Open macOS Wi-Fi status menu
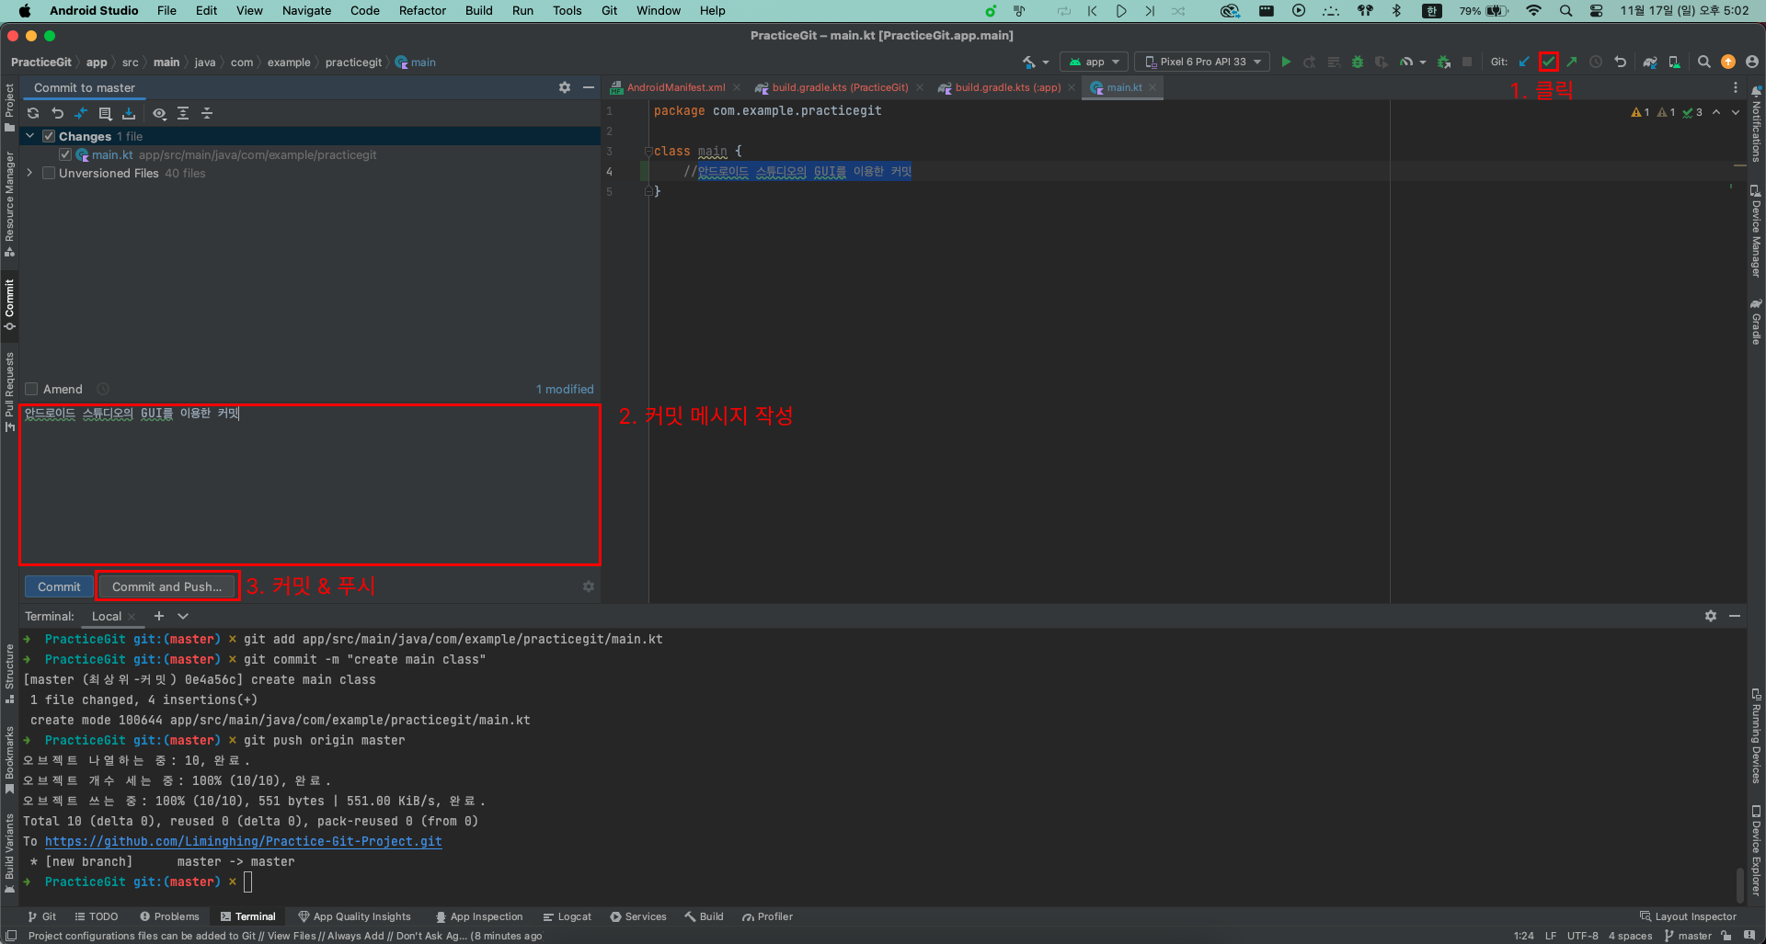The width and height of the screenshot is (1766, 944). (x=1533, y=11)
